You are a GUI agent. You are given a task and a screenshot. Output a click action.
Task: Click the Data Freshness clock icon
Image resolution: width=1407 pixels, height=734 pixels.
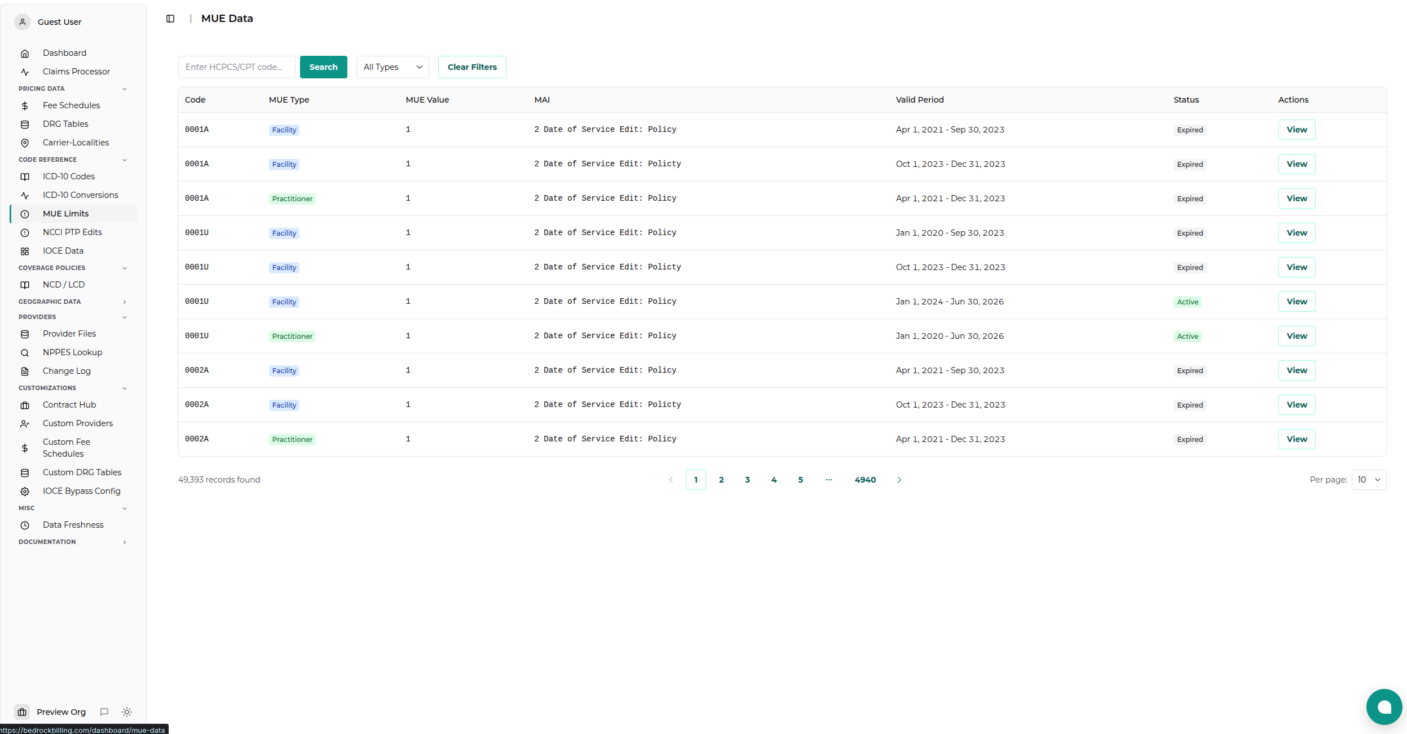pyautogui.click(x=25, y=525)
